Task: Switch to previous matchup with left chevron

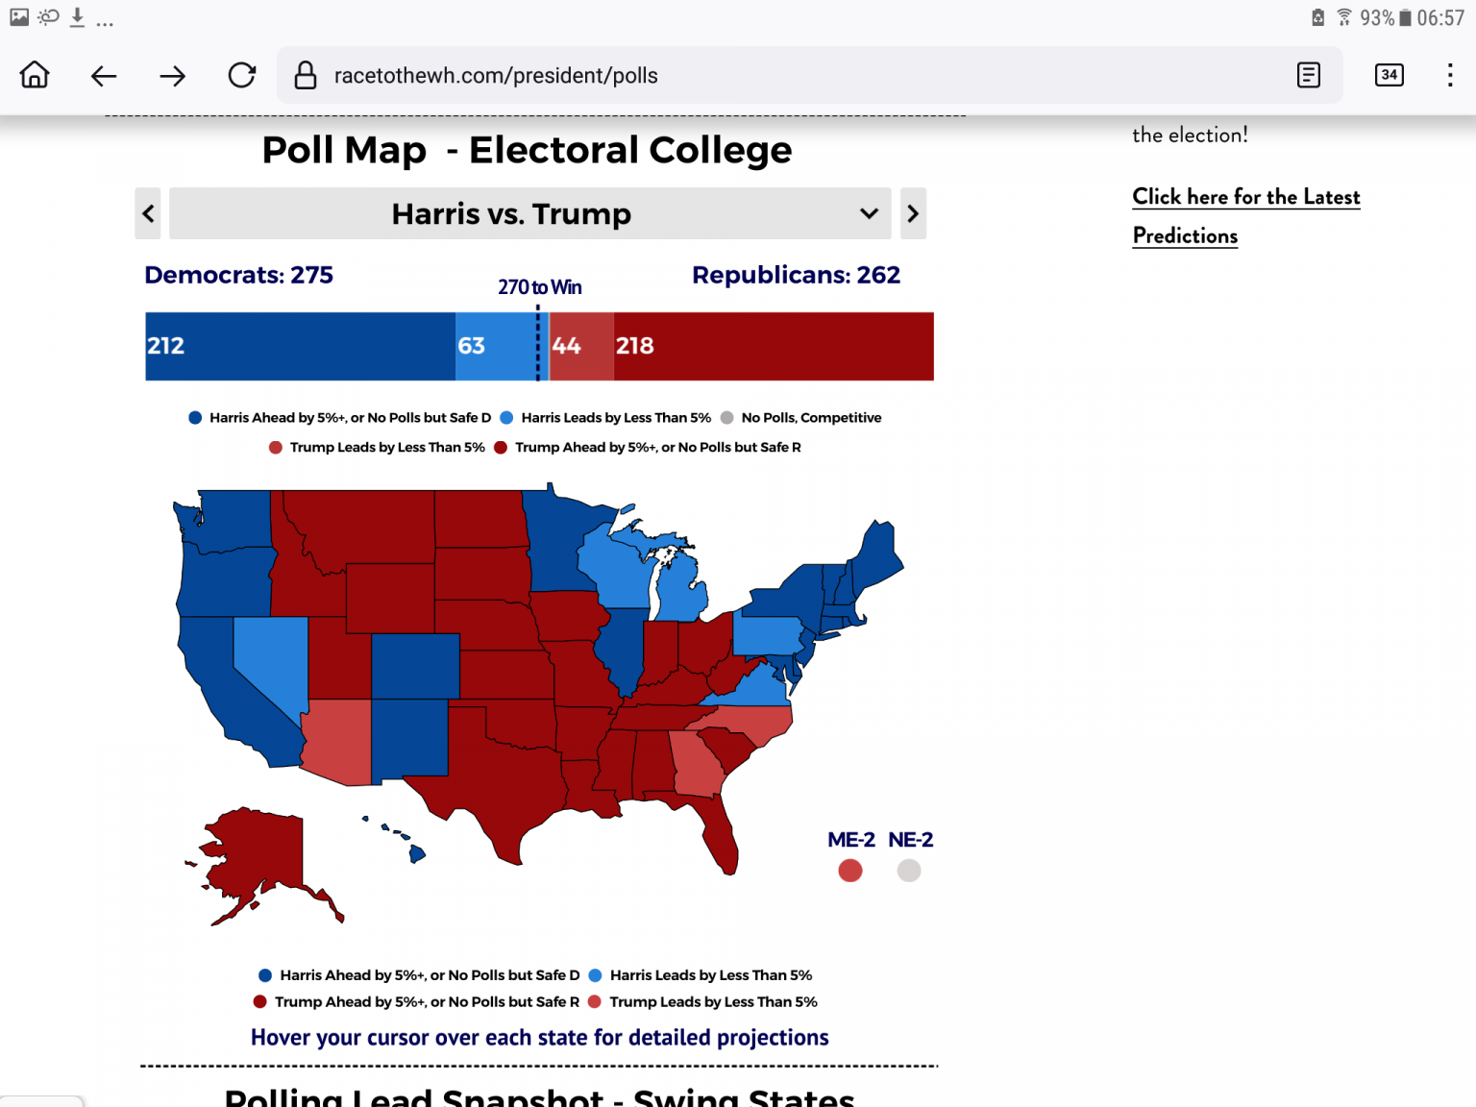Action: pos(148,213)
